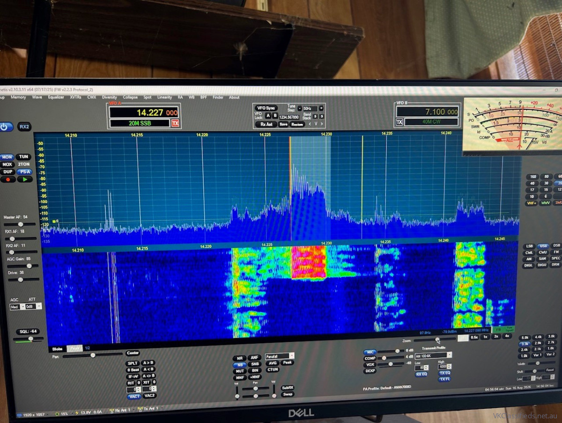Click the TX box beside VFO B

coord(399,122)
